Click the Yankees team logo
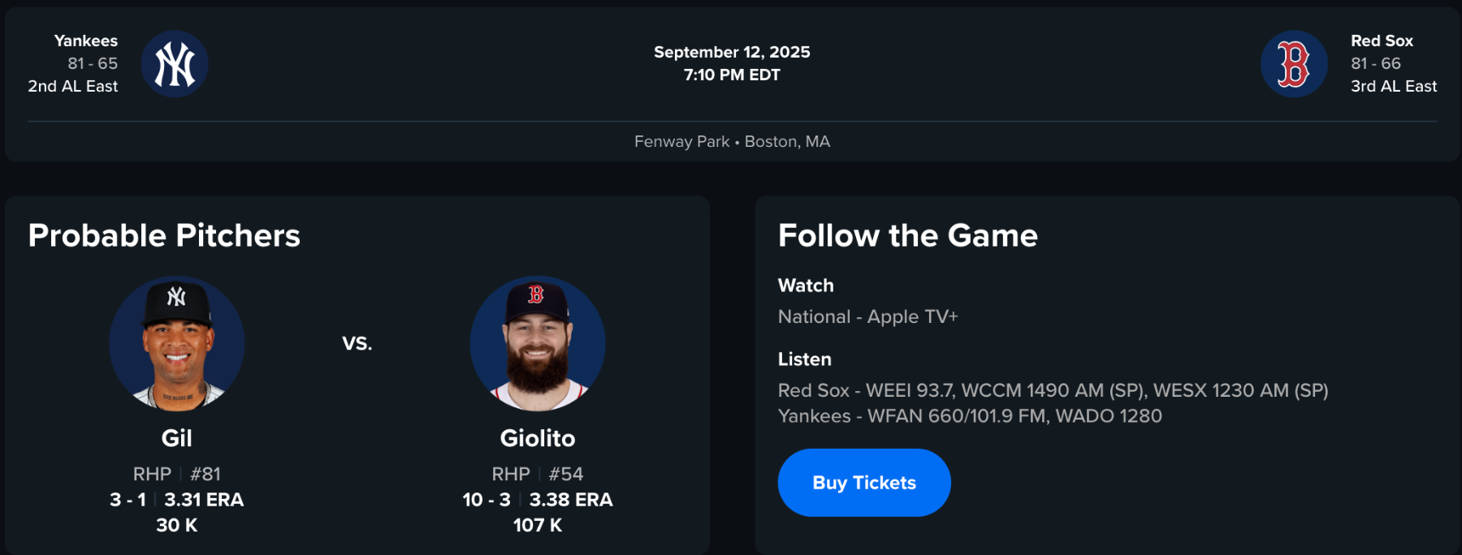Screen dimensions: 1462x555 click(175, 64)
